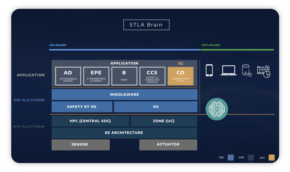Select the AD Autonomous Driving box

(x=68, y=76)
